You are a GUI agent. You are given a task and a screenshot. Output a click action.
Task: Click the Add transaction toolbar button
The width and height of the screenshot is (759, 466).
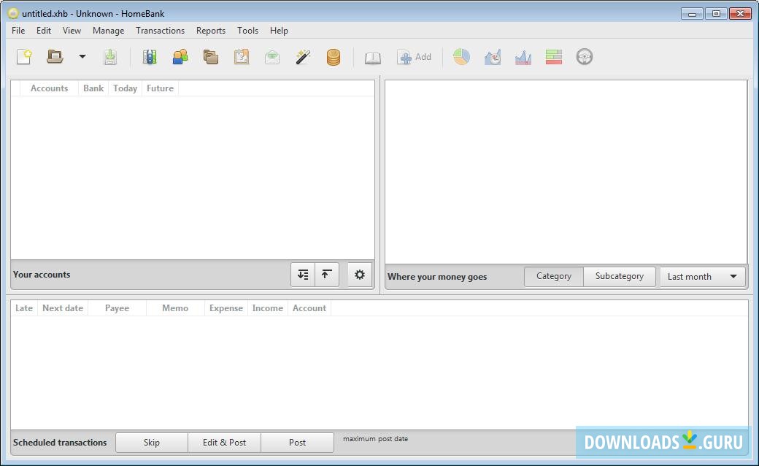click(414, 57)
